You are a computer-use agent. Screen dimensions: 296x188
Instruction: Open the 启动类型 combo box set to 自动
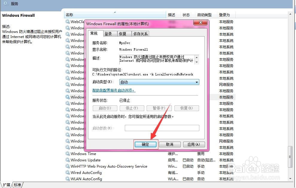pyautogui.click(x=159, y=82)
